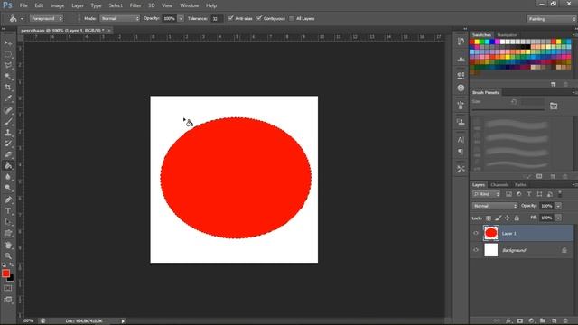Select the History Brush tool
Viewport: 578px width, 325px height.
click(8, 144)
